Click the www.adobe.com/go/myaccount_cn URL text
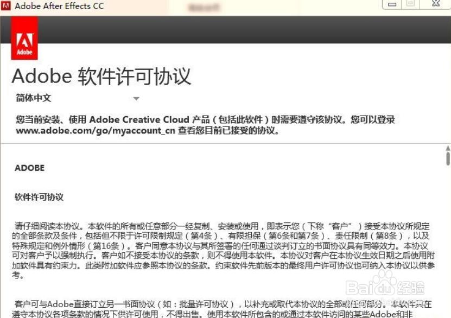Viewport: 451px width, 318px height. tap(96, 131)
